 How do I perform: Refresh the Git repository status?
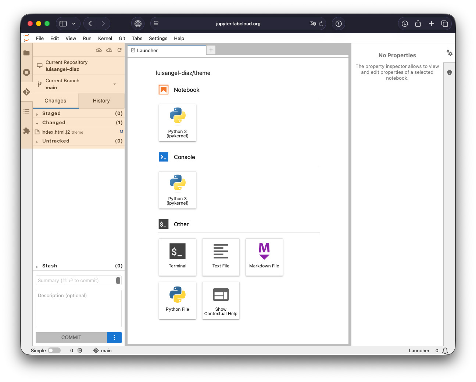[119, 50]
